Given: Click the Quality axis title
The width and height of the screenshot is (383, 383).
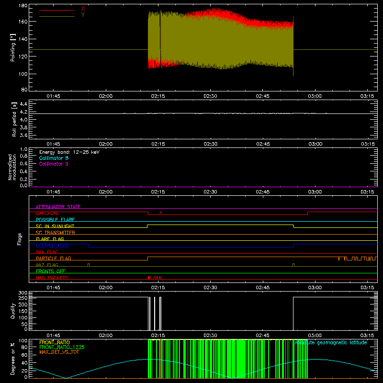Looking at the screenshot, I should (x=13, y=311).
